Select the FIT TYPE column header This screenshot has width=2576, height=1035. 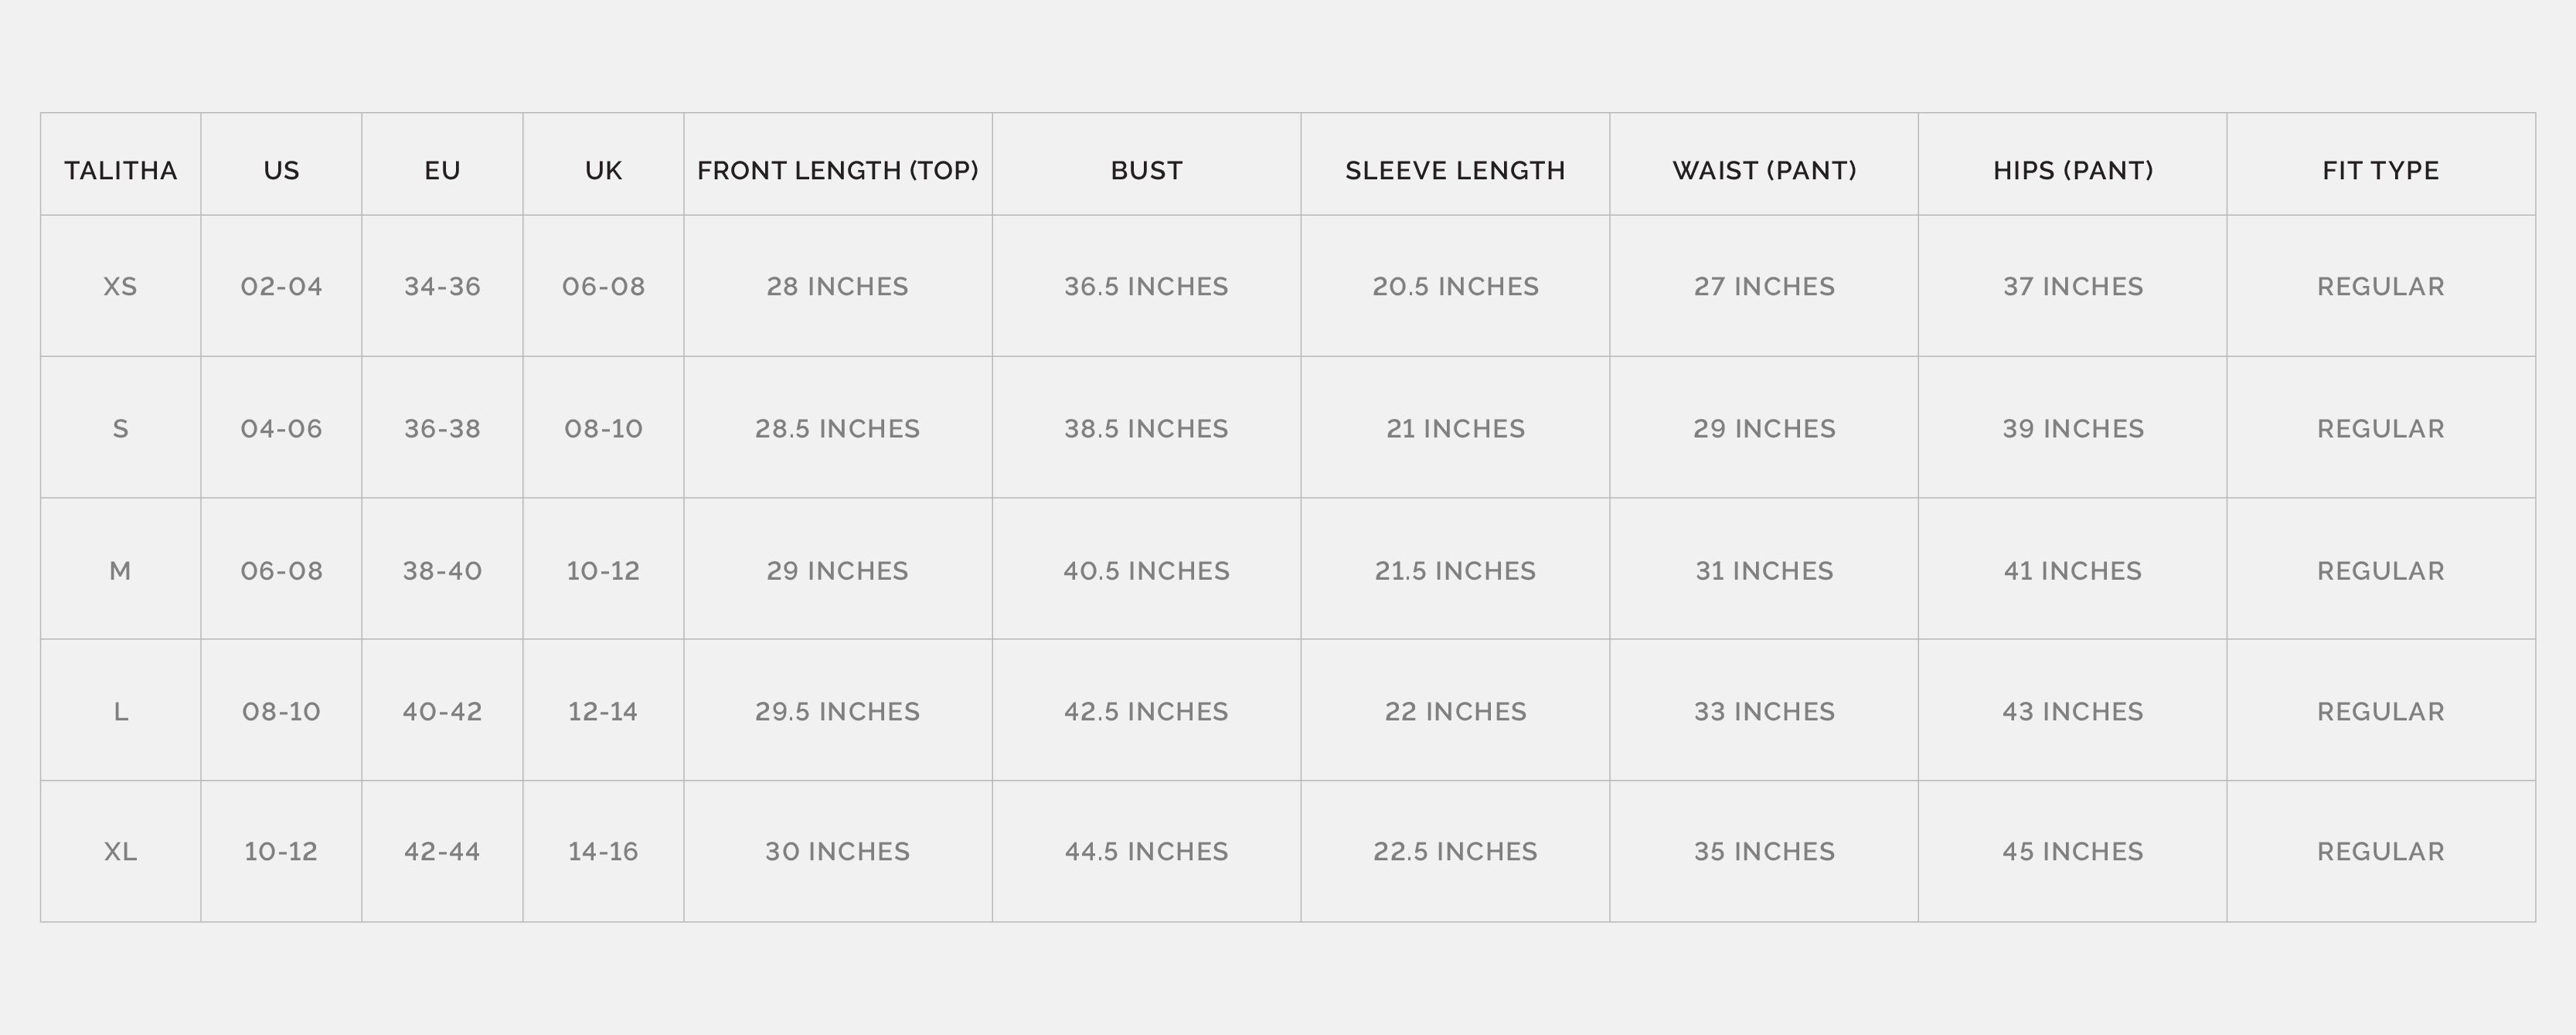2380,171
